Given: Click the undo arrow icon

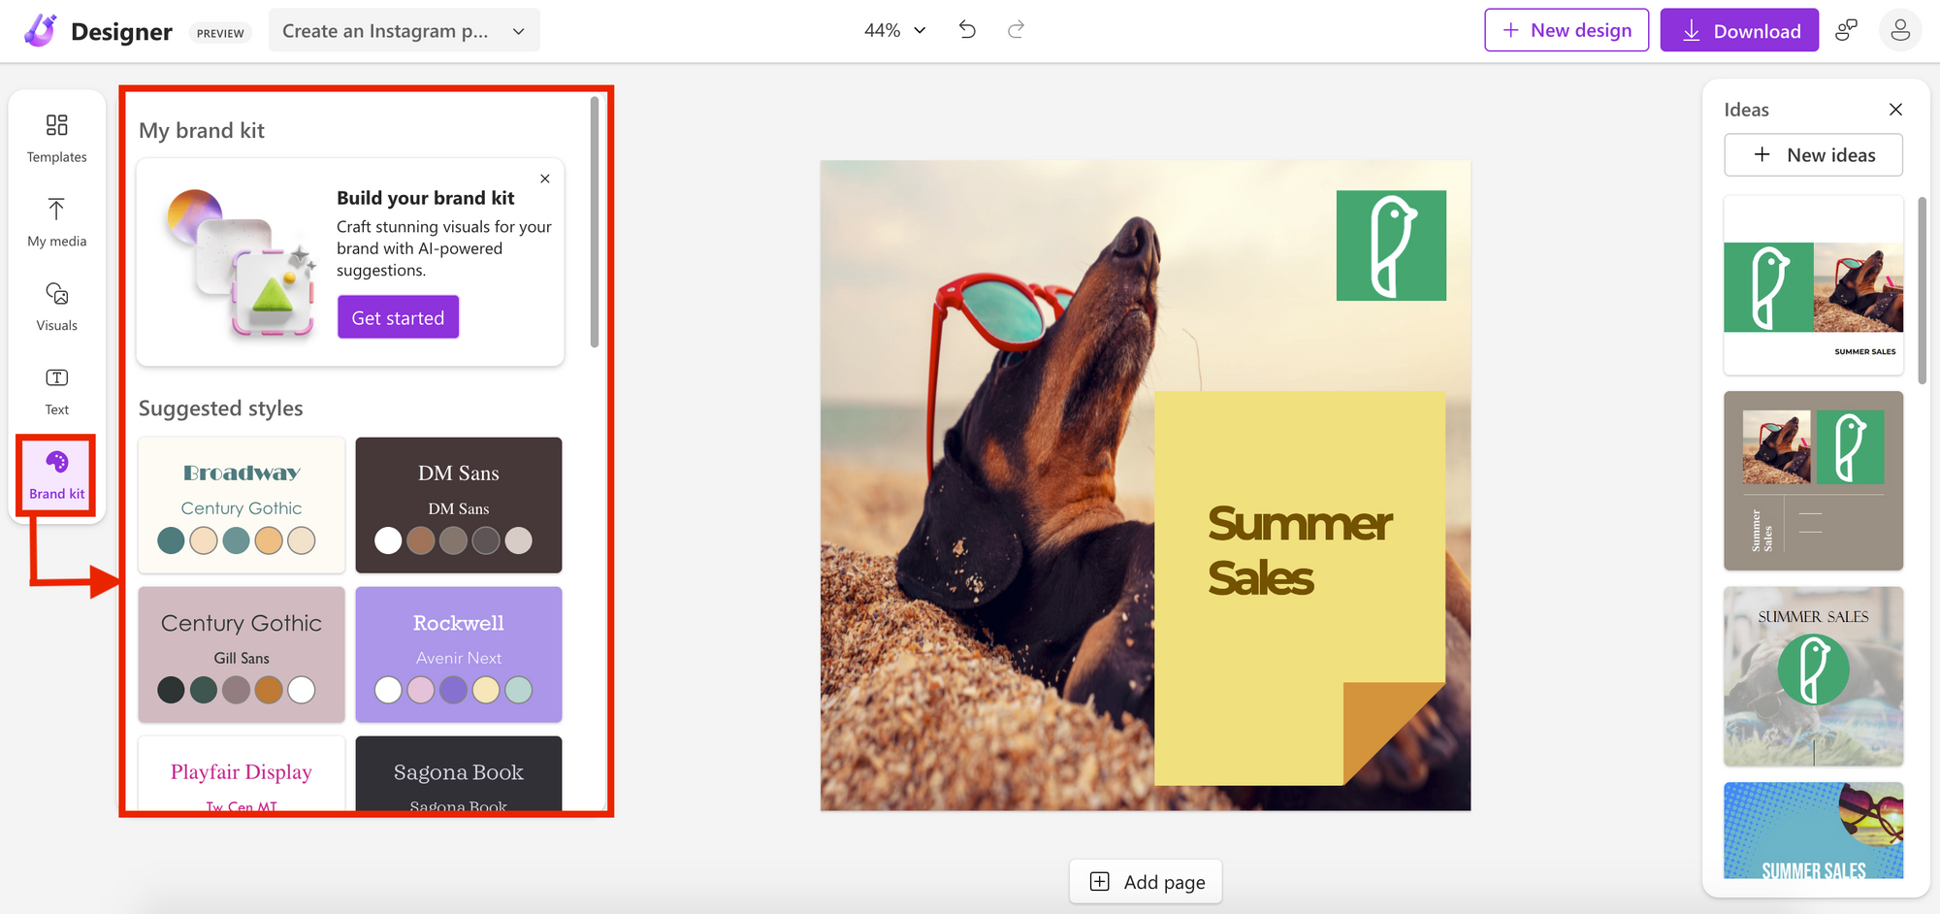Looking at the screenshot, I should (967, 30).
